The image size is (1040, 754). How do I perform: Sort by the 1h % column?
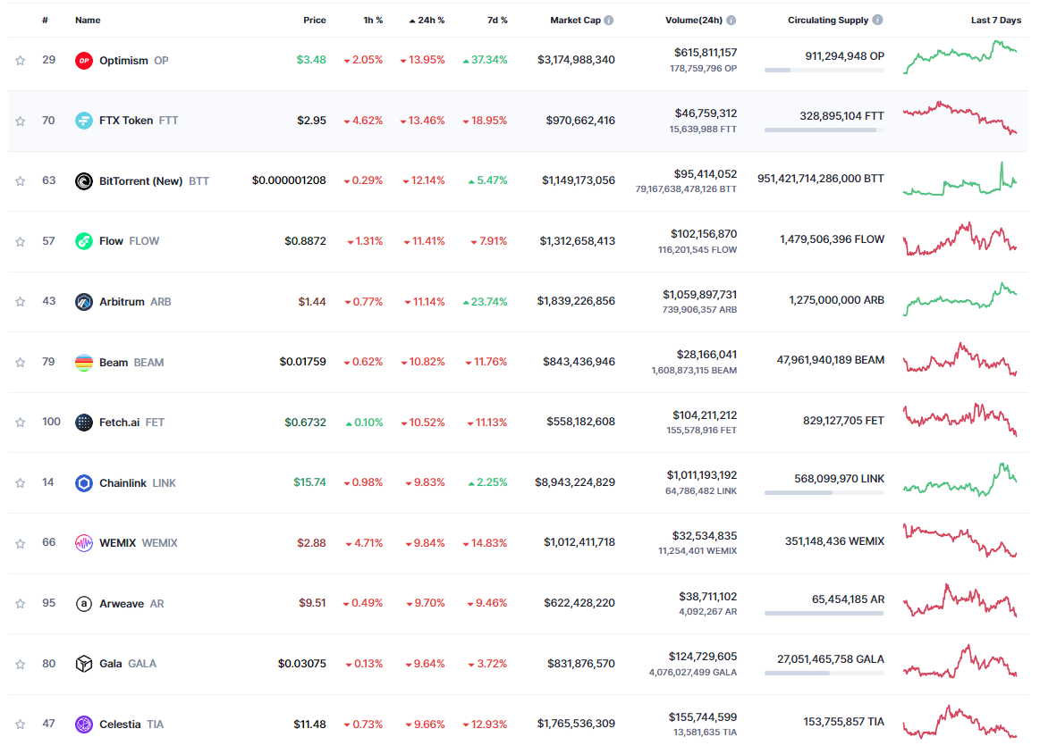pyautogui.click(x=373, y=20)
